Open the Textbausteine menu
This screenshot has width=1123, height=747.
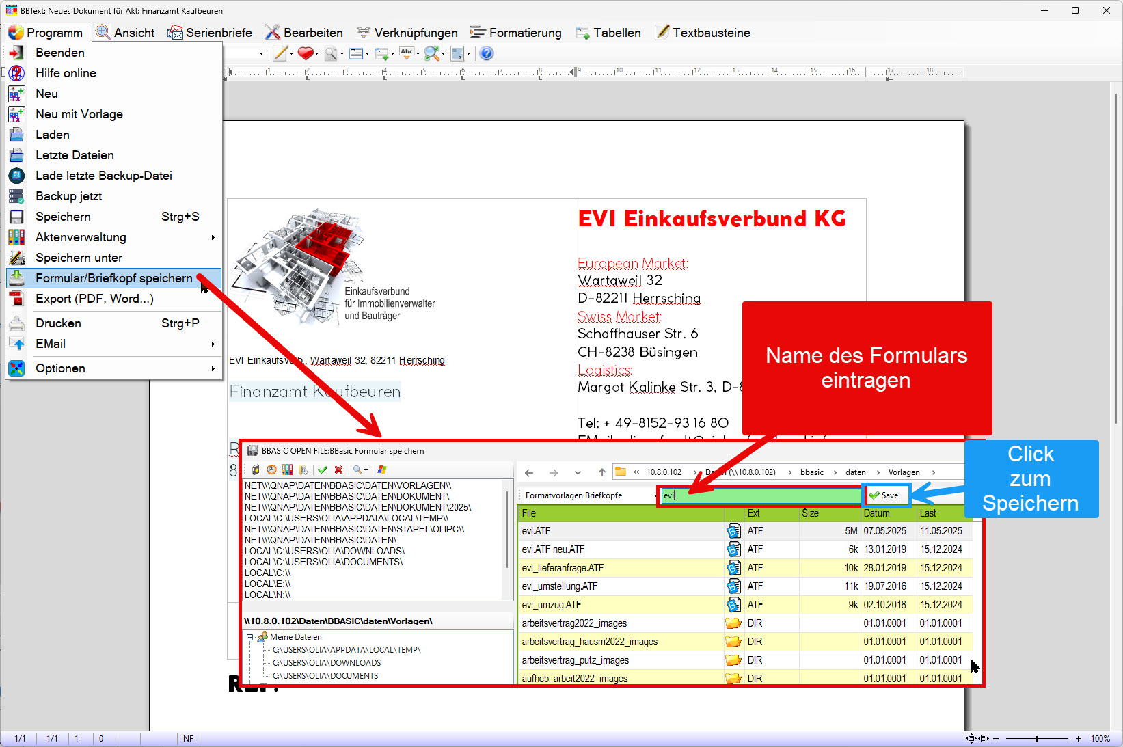point(703,32)
